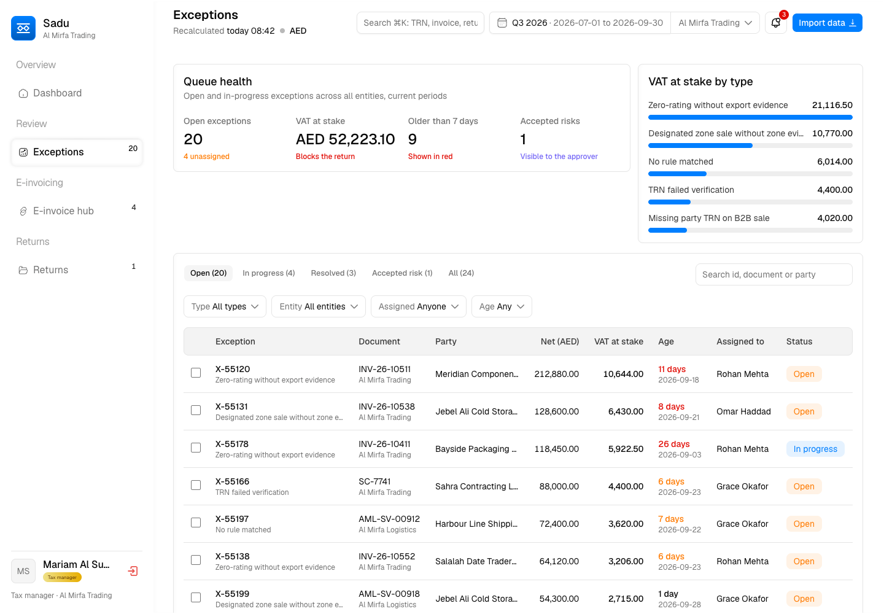
Task: Open Al Mirfa Trading entity selector
Action: [x=715, y=23]
